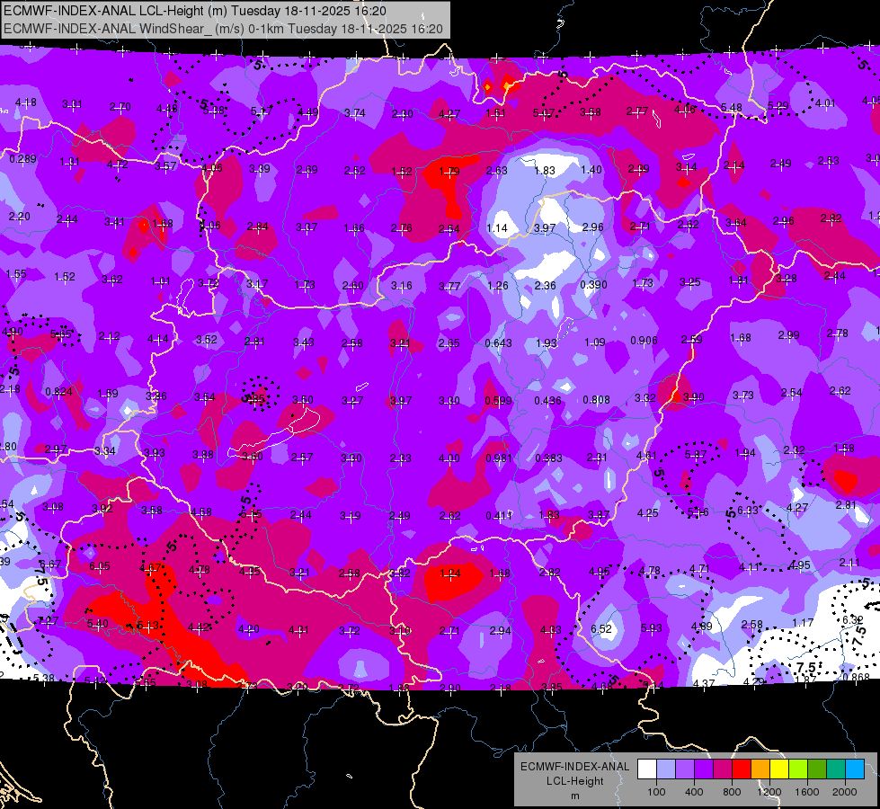Click the wind shear value 6.52
880x809 pixels.
(x=601, y=628)
